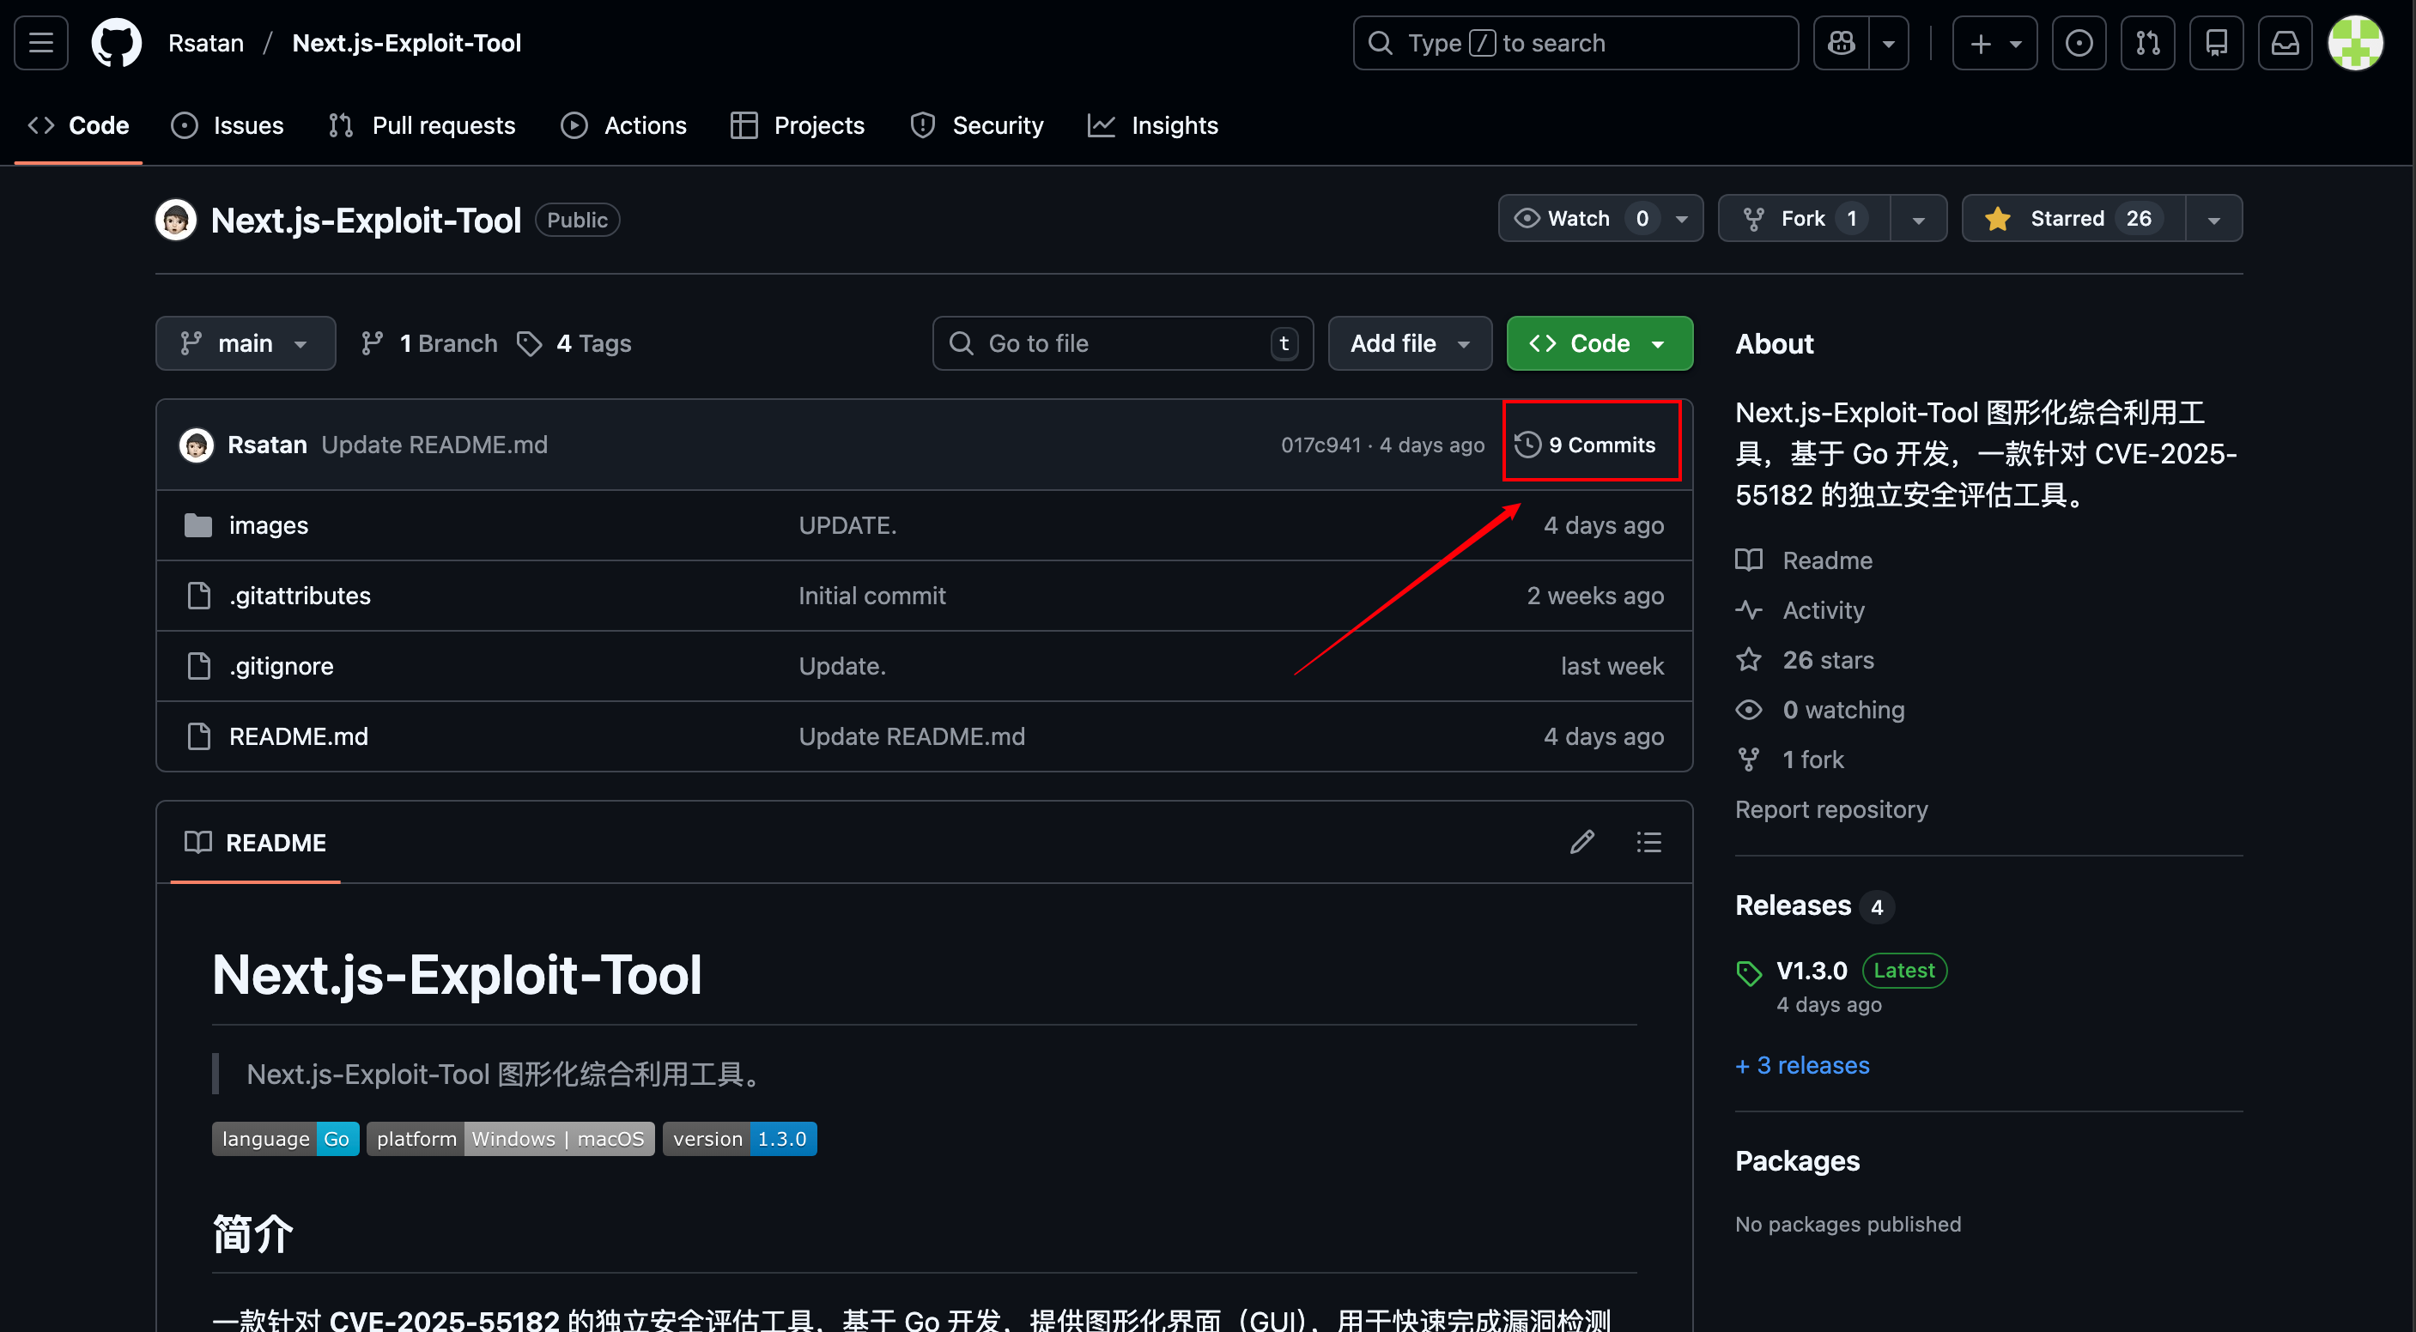Expand the Fork options dropdown arrow
Image resolution: width=2416 pixels, height=1332 pixels.
click(1919, 218)
